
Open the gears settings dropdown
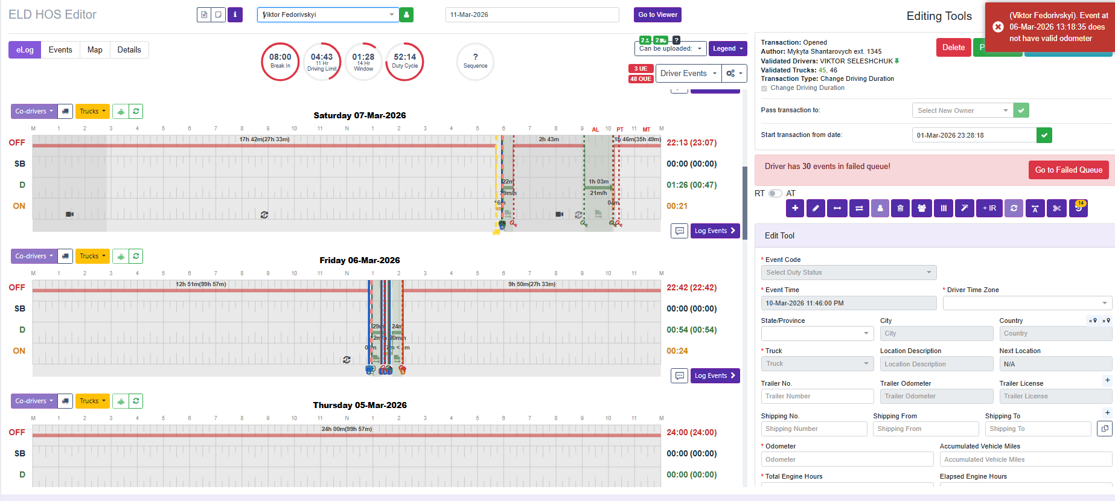[x=734, y=73]
